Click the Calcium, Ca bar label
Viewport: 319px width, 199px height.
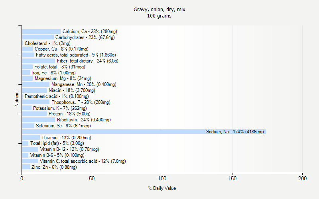click(90, 31)
